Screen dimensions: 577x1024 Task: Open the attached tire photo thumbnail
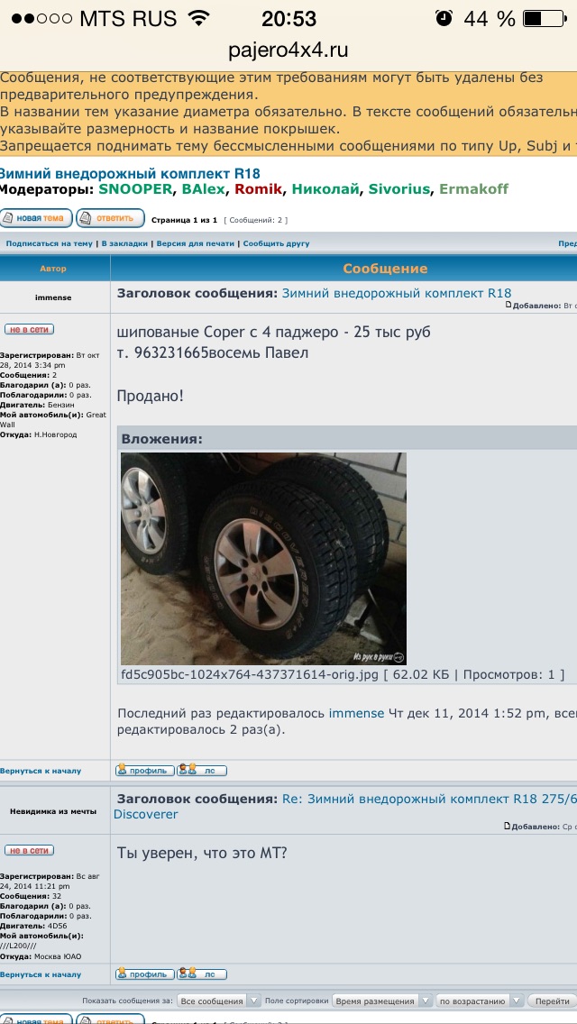pyautogui.click(x=263, y=558)
